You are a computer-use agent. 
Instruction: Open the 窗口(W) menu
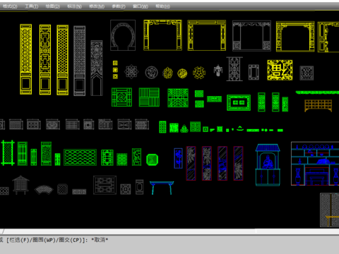pyautogui.click(x=141, y=6)
